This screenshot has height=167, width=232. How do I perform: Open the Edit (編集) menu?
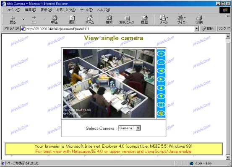click(31, 10)
